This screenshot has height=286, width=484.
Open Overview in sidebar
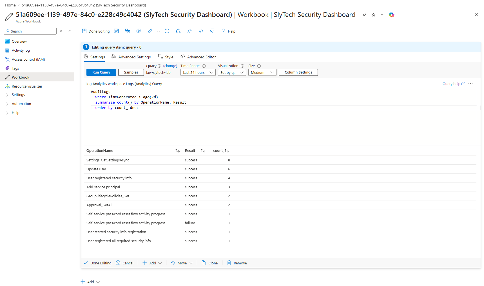(x=19, y=41)
